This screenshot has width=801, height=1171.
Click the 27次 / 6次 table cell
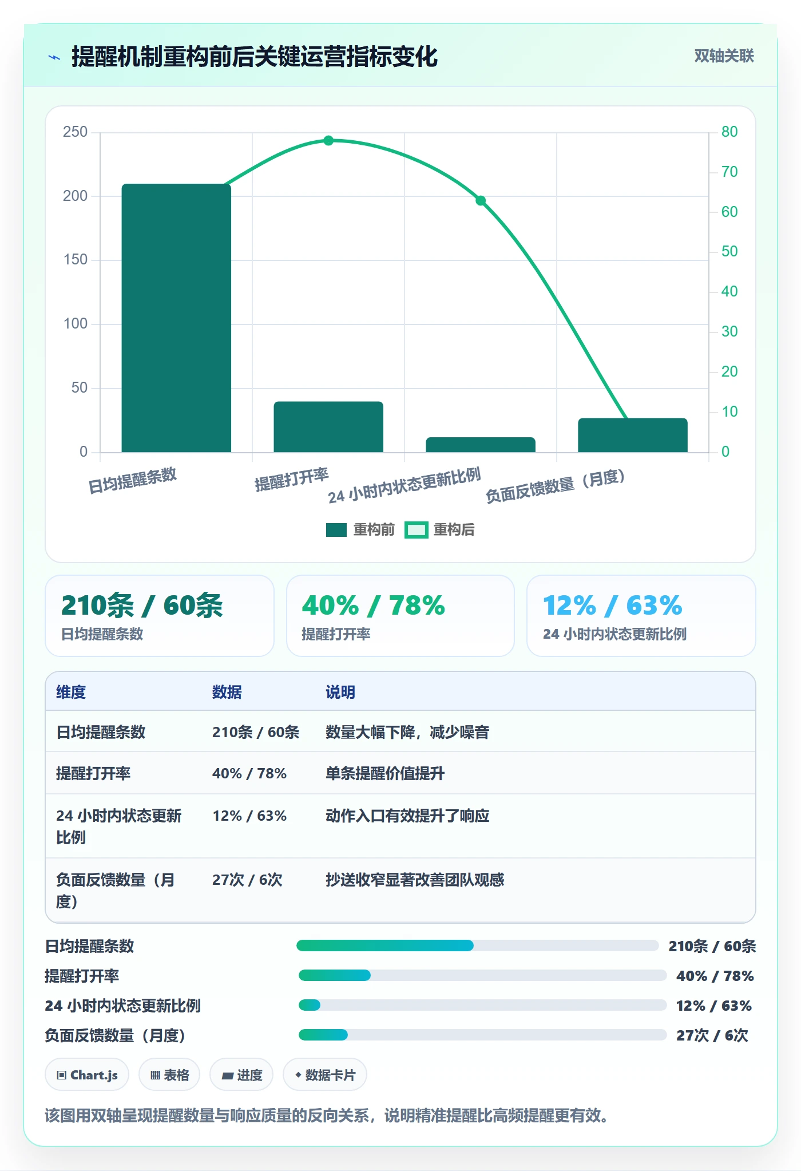(247, 880)
